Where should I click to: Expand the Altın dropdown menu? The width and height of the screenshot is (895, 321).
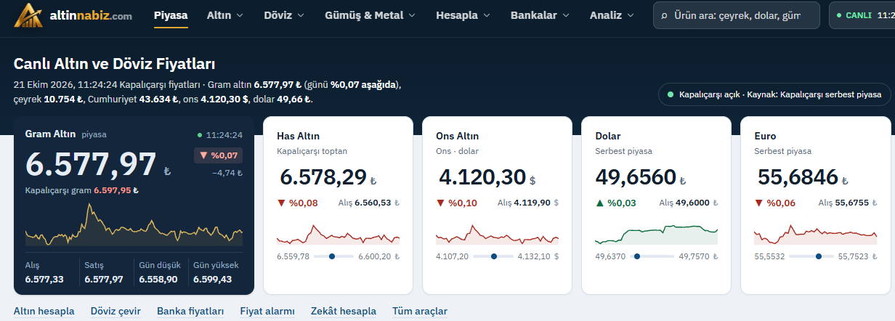[x=225, y=15]
